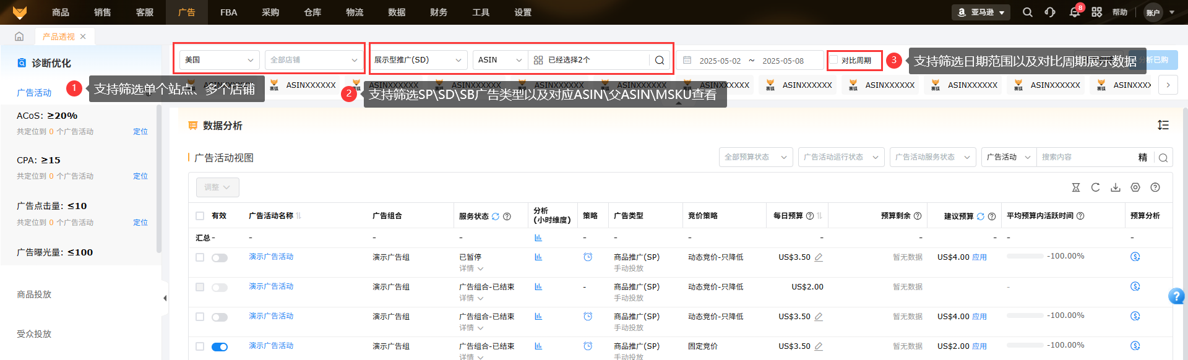Enable the 对比周期 checkbox
Screen dimensions: 1188x360
coord(834,60)
